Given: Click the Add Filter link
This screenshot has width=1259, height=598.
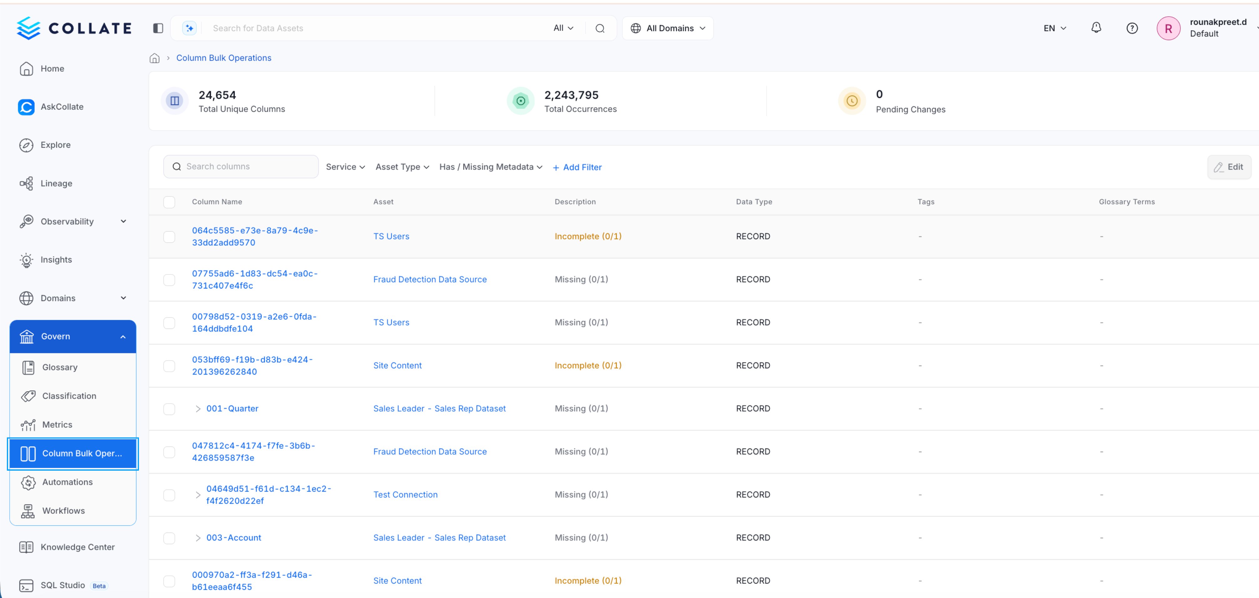Looking at the screenshot, I should (x=577, y=168).
